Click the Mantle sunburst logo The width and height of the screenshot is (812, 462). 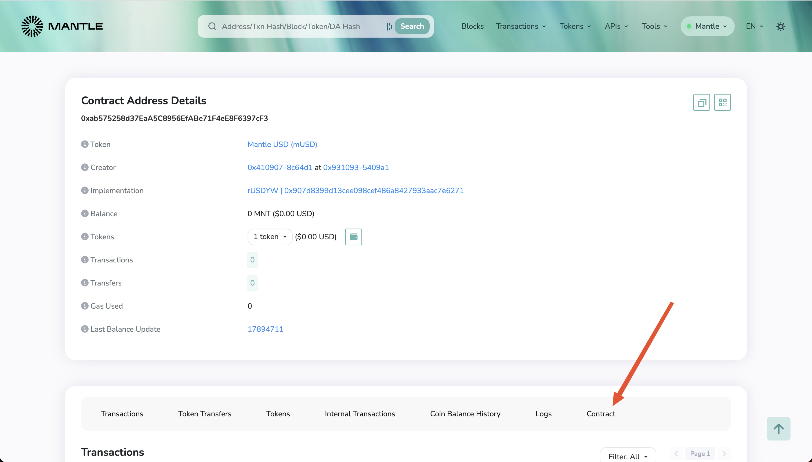pyautogui.click(x=32, y=26)
